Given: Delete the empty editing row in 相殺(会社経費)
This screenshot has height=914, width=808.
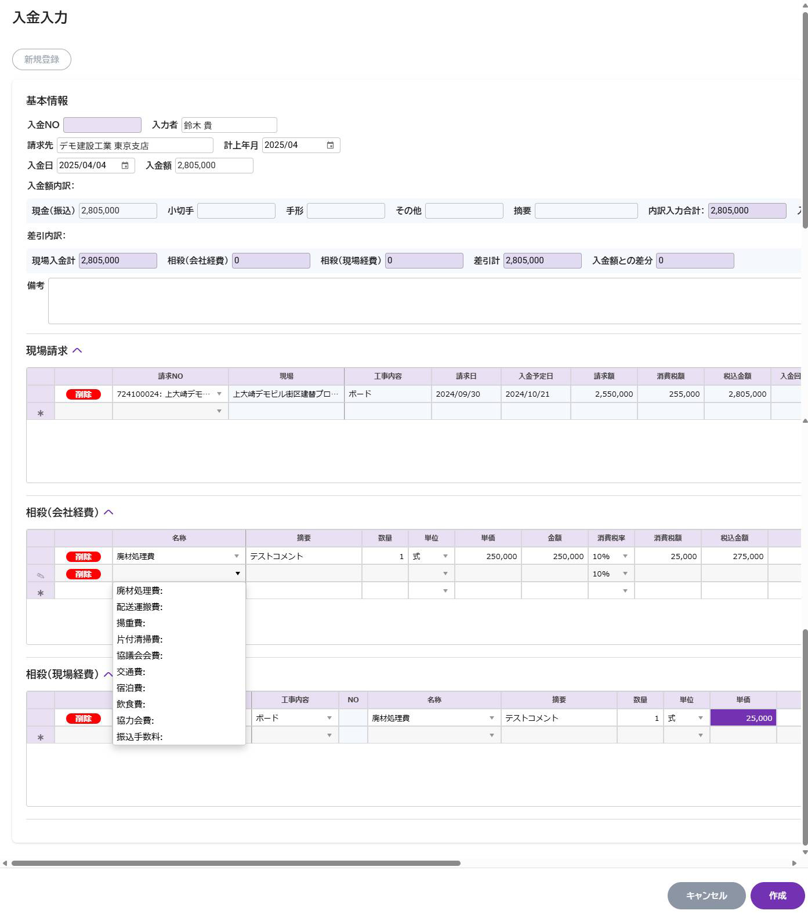Looking at the screenshot, I should pyautogui.click(x=84, y=574).
